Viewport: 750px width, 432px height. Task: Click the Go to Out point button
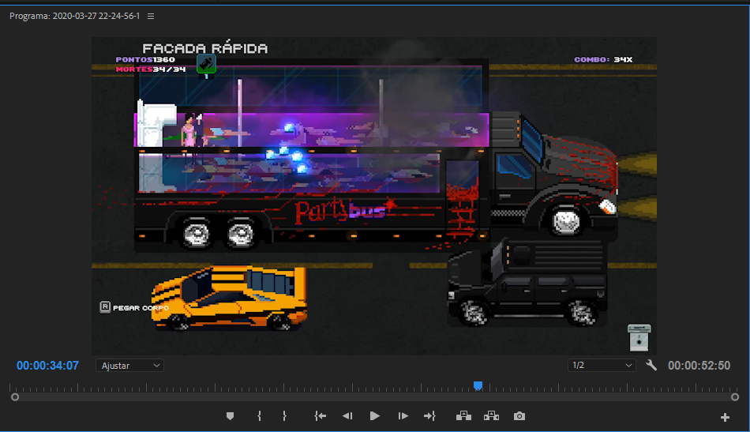point(429,416)
